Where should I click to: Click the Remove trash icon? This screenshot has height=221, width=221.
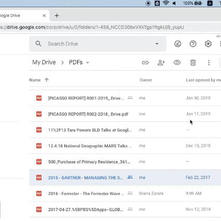[x=193, y=63]
